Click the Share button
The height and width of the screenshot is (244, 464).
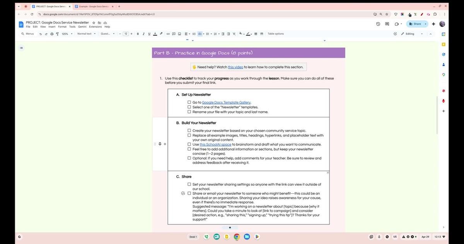point(415,24)
